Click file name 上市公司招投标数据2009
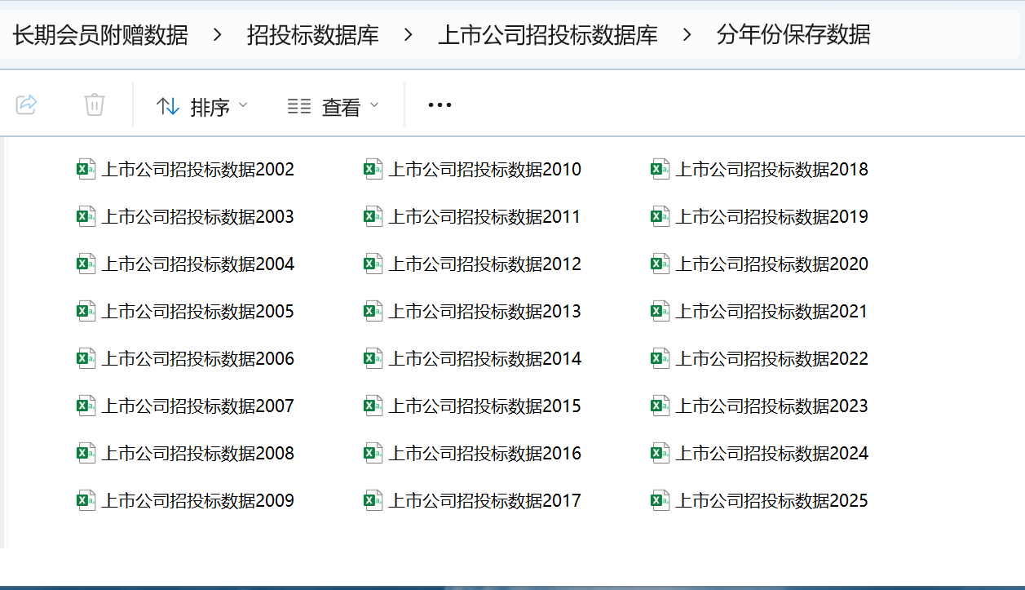The height and width of the screenshot is (590, 1025). click(198, 500)
